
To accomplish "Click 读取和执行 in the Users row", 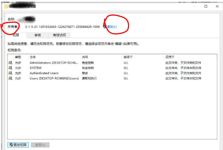I will 89,78.
